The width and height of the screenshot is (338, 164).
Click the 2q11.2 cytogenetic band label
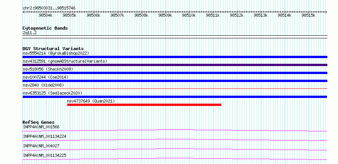click(30, 33)
